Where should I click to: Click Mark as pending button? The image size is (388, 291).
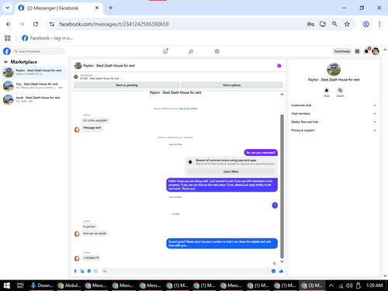[126, 85]
